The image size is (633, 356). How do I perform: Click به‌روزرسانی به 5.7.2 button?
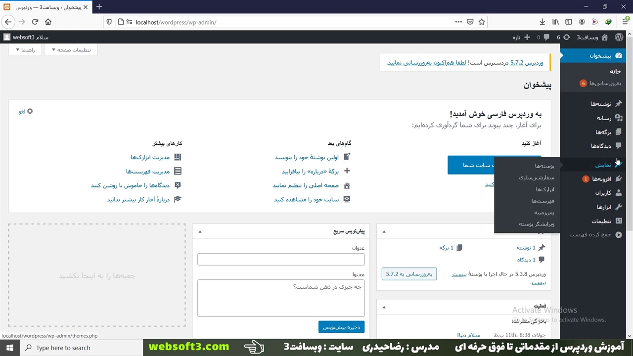point(409,274)
